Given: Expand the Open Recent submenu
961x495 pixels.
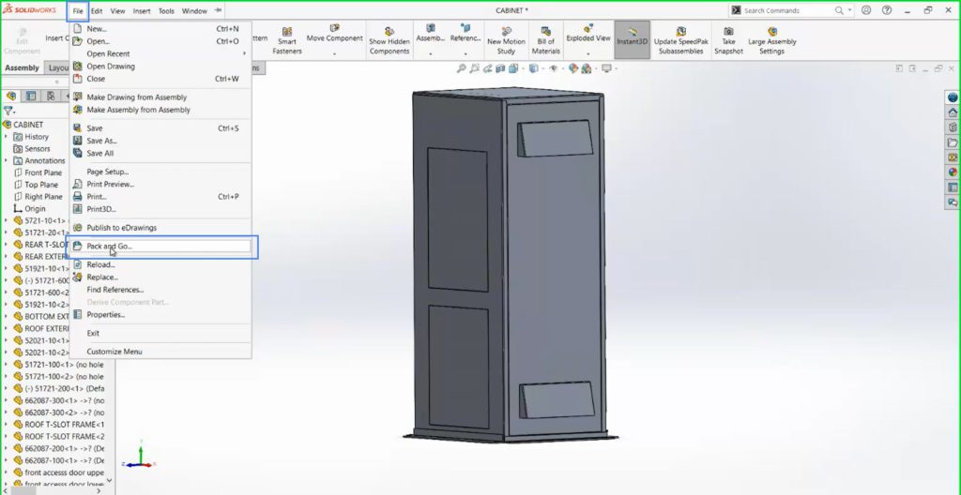Looking at the screenshot, I should point(108,54).
